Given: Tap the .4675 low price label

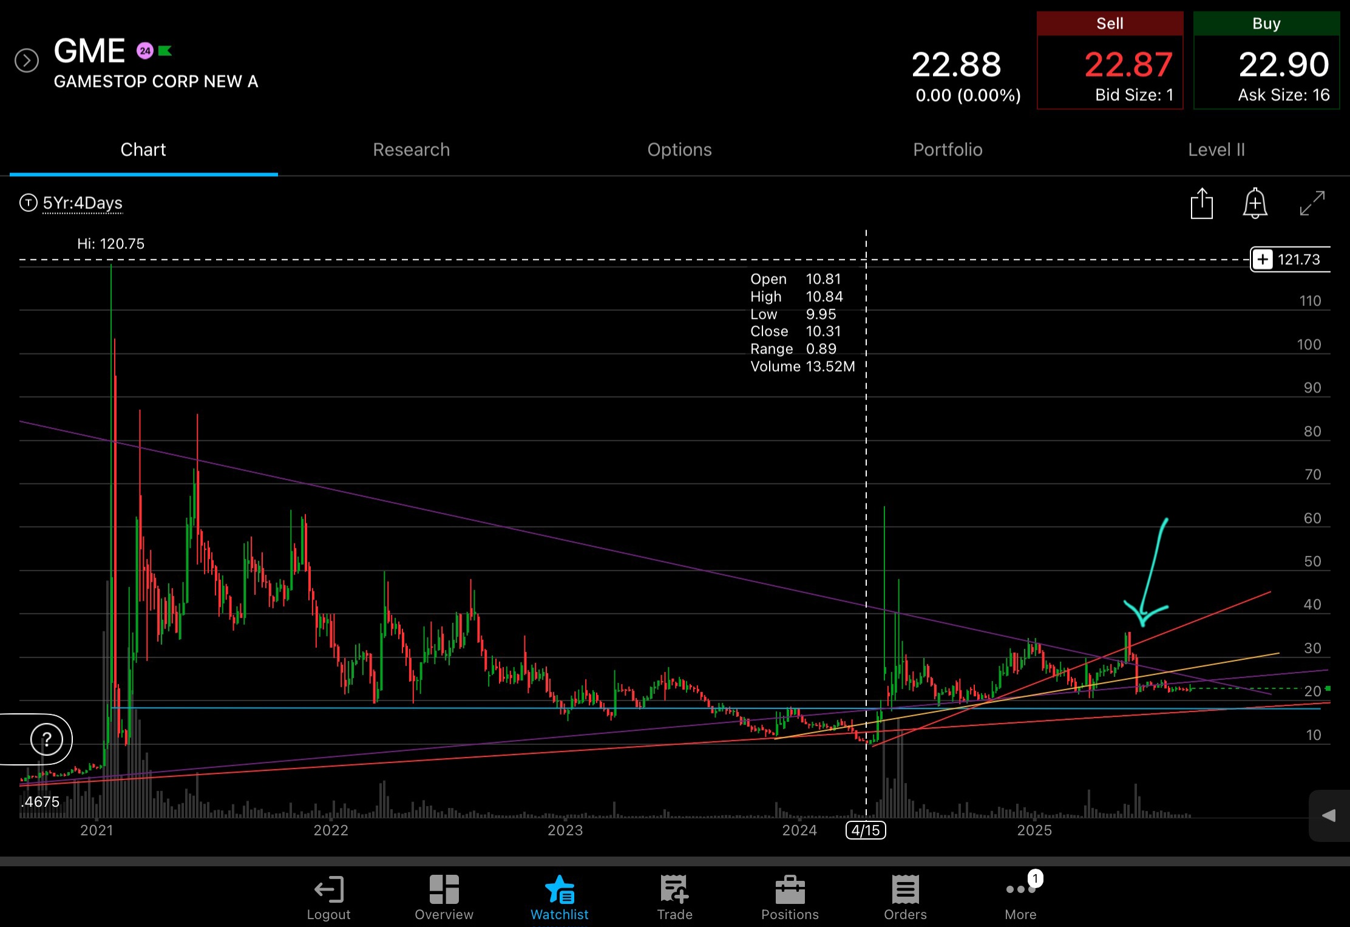Looking at the screenshot, I should click(41, 802).
